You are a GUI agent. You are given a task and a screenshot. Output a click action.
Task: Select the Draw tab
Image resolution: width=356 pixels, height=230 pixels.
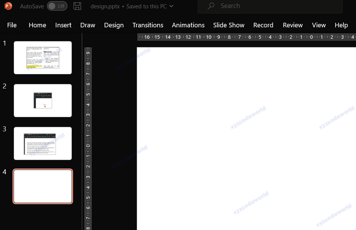click(87, 25)
